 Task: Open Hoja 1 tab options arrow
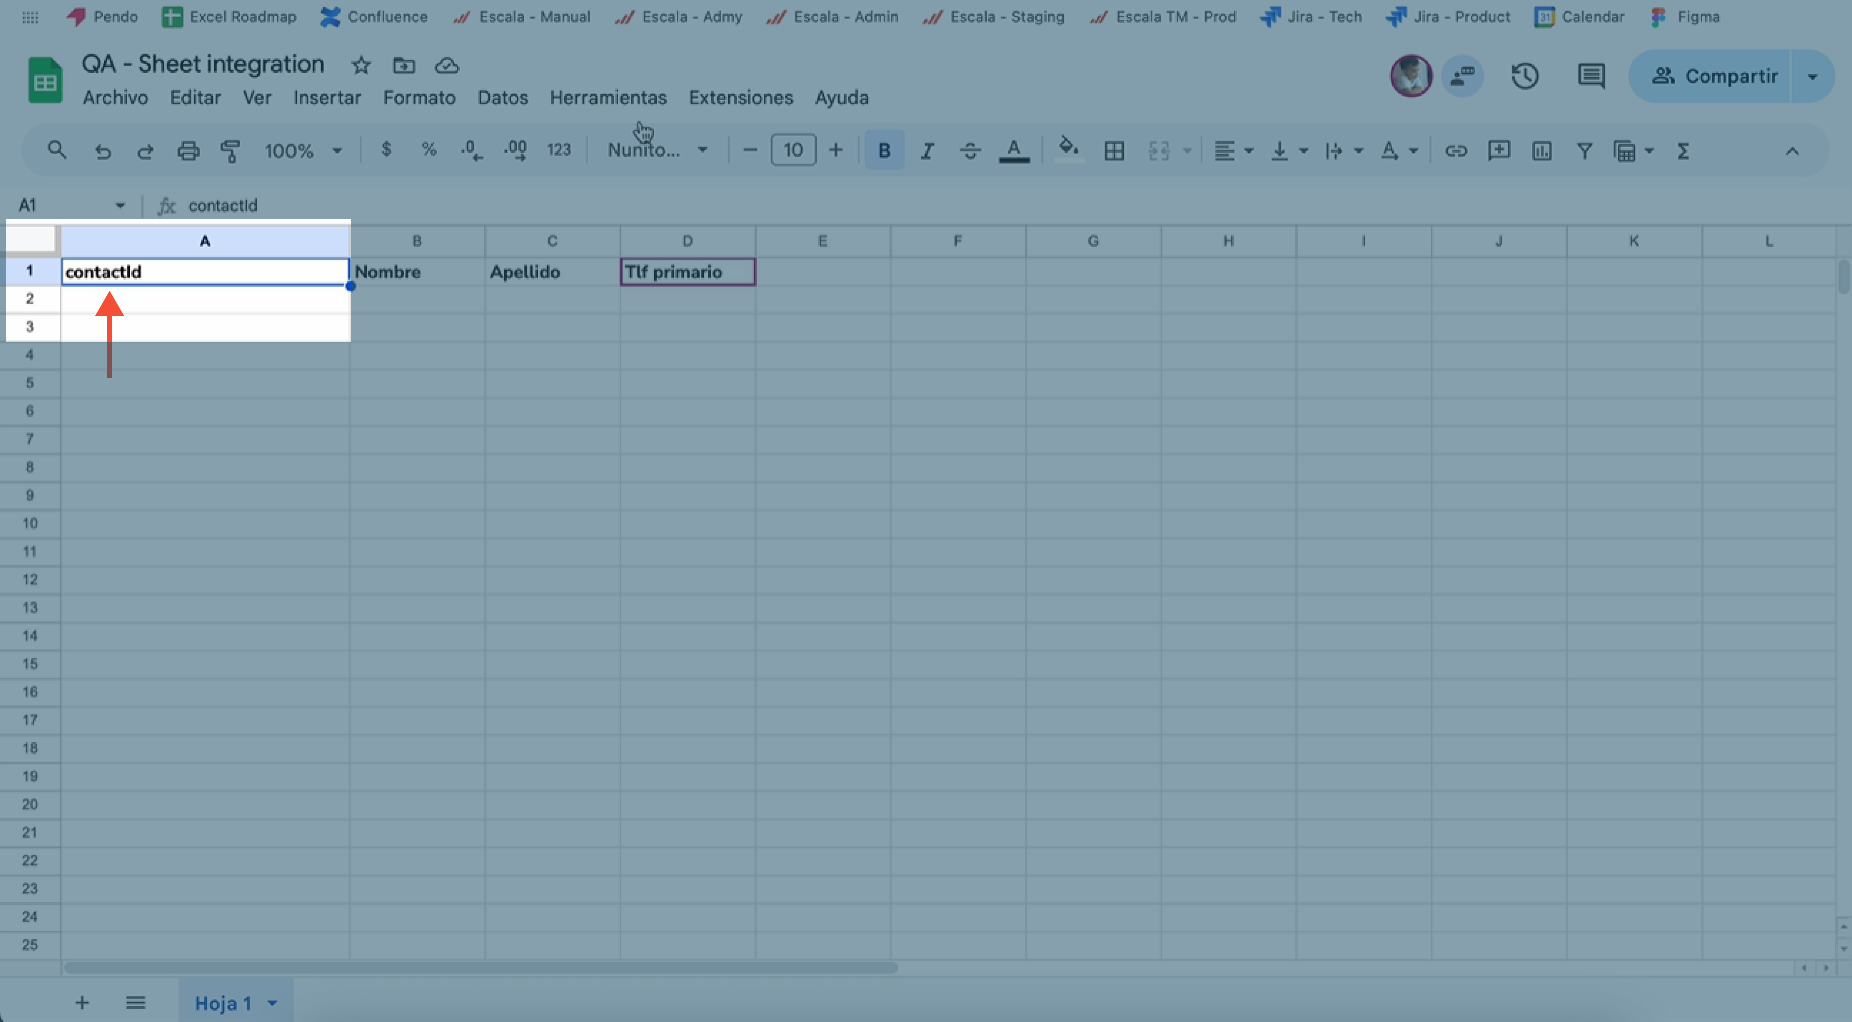point(273,1003)
